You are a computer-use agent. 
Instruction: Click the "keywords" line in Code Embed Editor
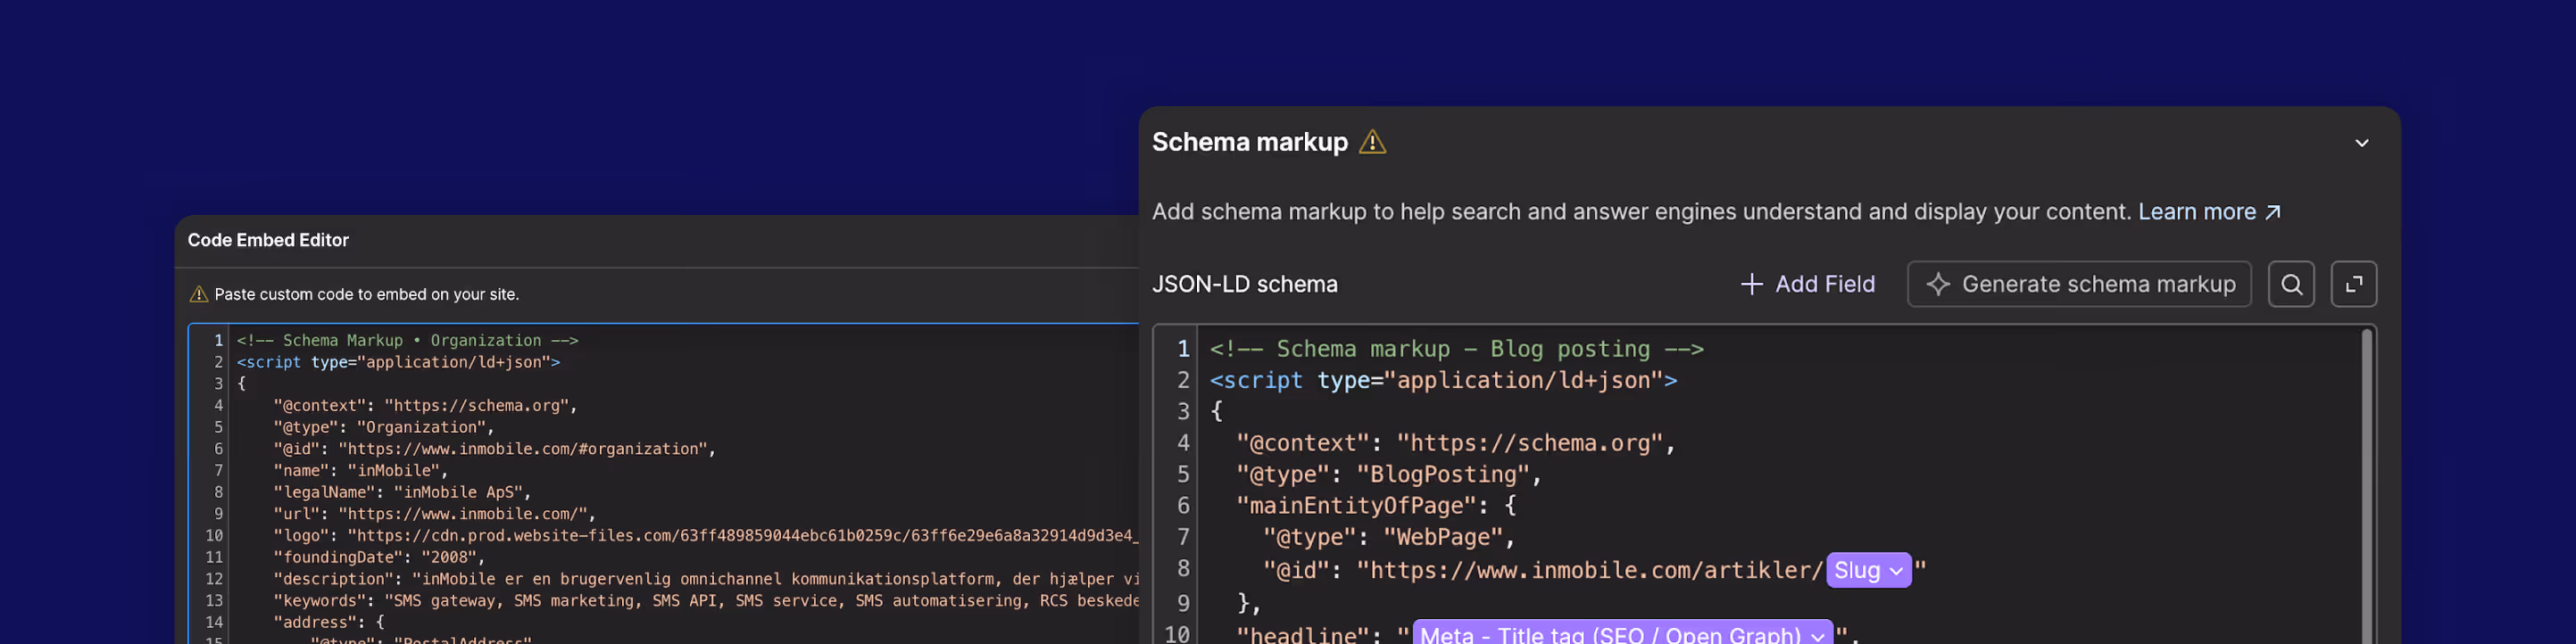pyautogui.click(x=706, y=600)
